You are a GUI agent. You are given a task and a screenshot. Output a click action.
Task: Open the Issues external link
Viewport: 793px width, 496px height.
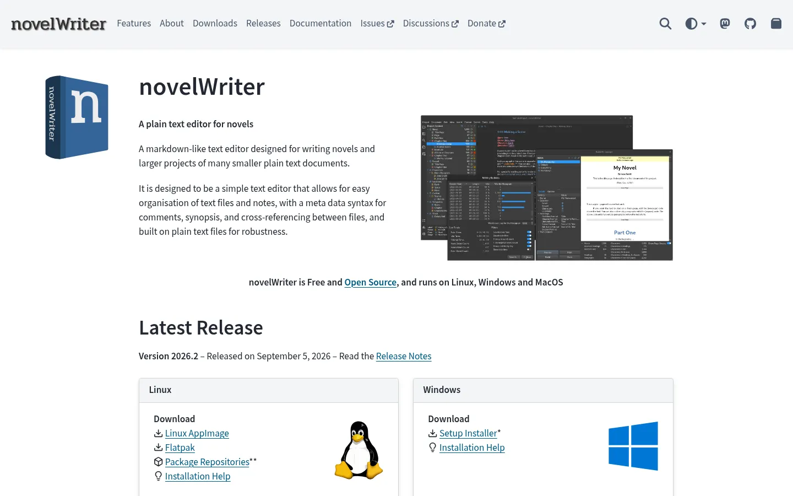(377, 23)
